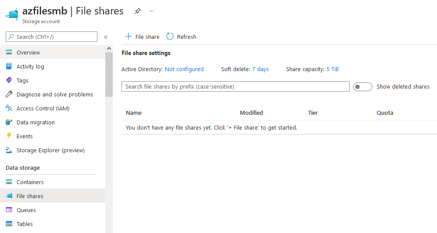Image resolution: width=437 pixels, height=233 pixels.
Task: Focus the search file shares by prefix field
Action: (236, 86)
